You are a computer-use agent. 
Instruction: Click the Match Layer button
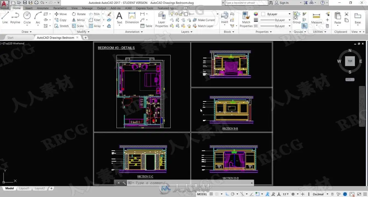pyautogui.click(x=203, y=26)
